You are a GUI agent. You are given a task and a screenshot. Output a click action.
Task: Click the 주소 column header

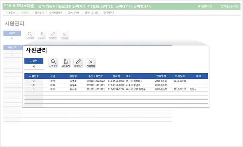pos(128,76)
